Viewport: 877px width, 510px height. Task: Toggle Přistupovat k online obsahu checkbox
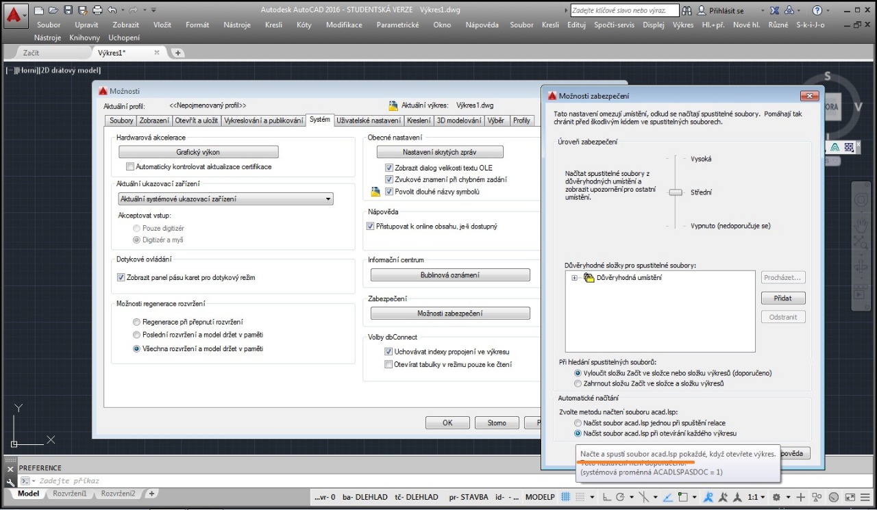(371, 226)
